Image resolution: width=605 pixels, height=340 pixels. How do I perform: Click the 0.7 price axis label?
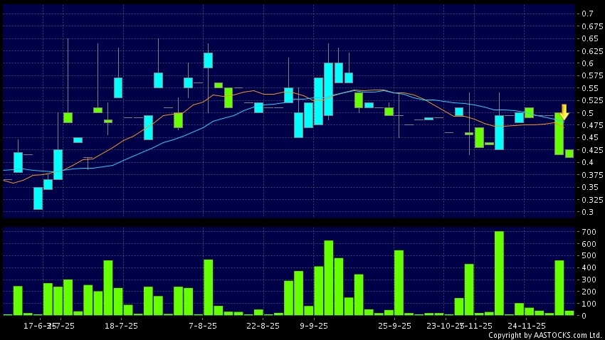587,14
